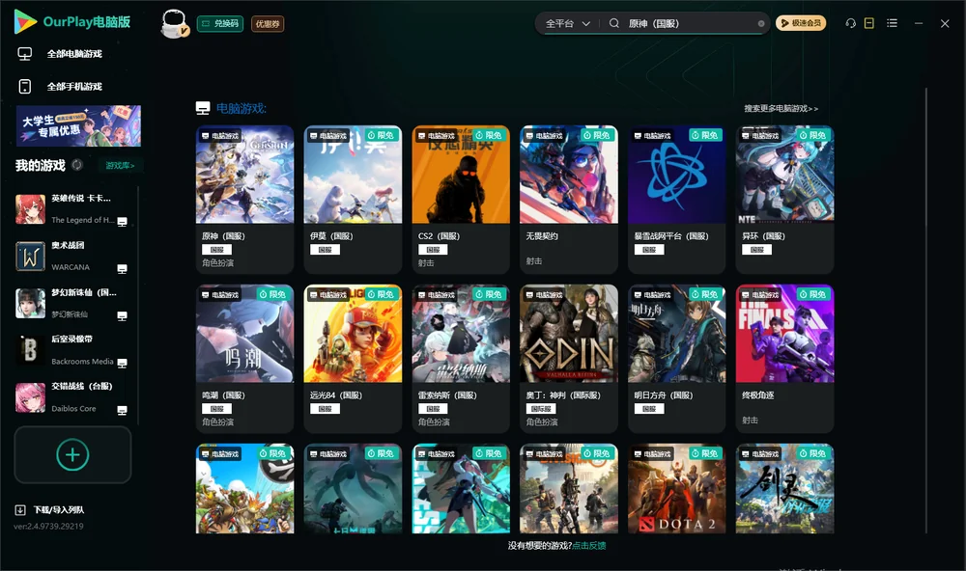
Task: Open the 终极角逐 game card
Action: coord(784,359)
